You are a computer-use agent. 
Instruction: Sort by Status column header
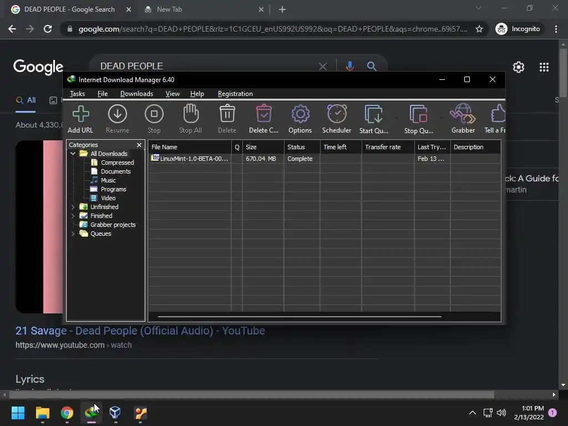point(302,147)
